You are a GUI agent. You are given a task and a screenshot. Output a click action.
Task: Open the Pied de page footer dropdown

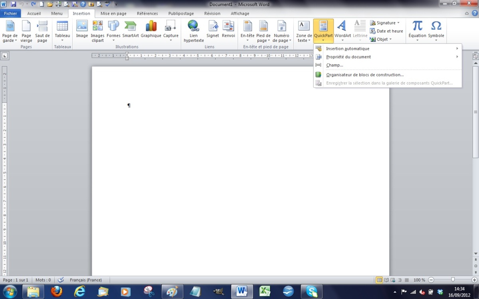263,31
